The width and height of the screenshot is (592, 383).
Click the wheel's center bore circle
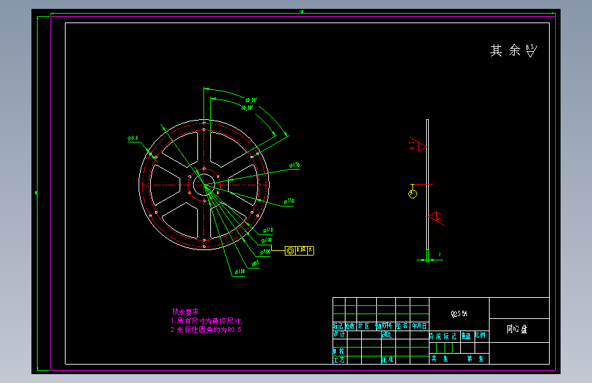(204, 185)
